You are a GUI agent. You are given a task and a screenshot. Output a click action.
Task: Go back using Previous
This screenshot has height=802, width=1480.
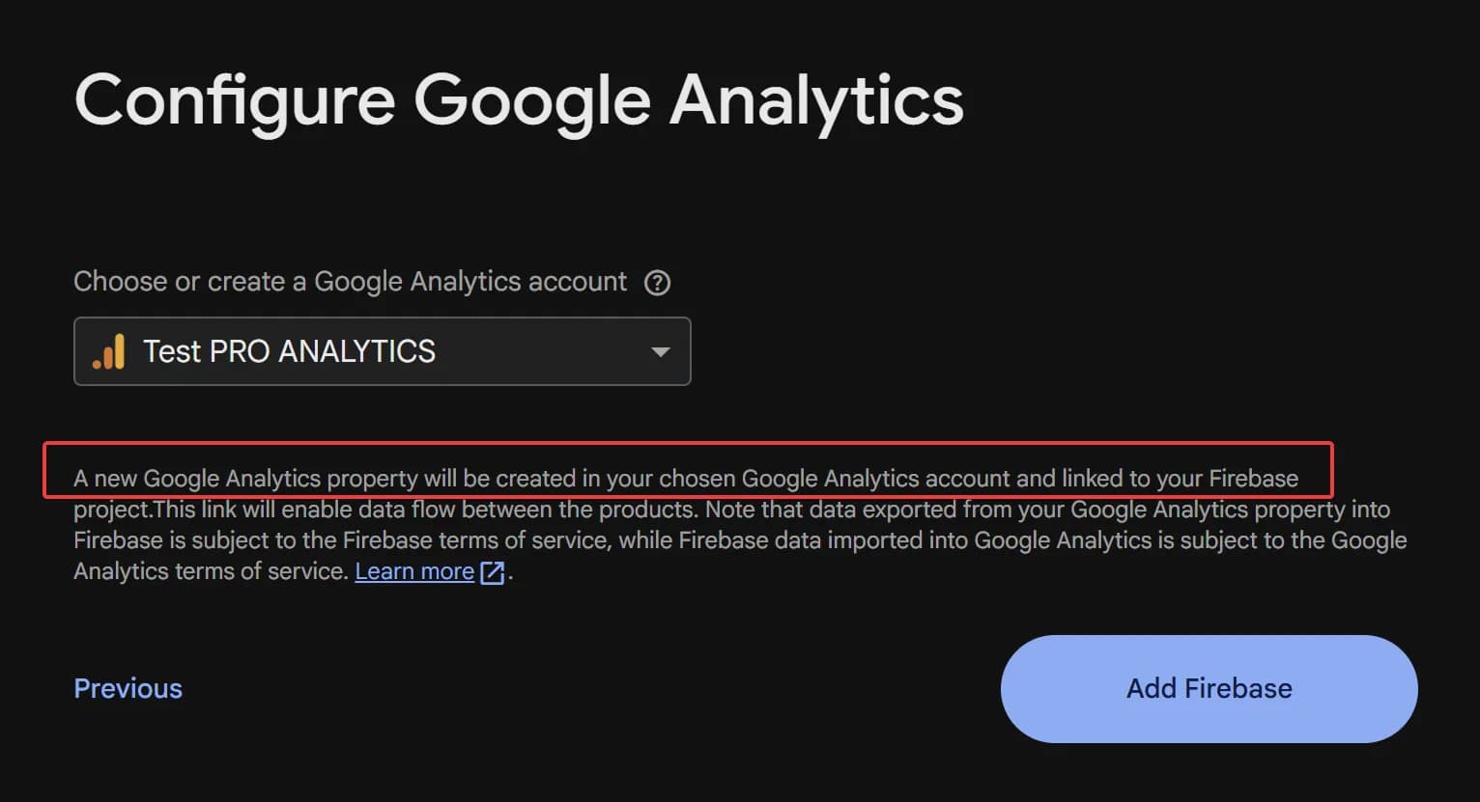[x=128, y=688]
